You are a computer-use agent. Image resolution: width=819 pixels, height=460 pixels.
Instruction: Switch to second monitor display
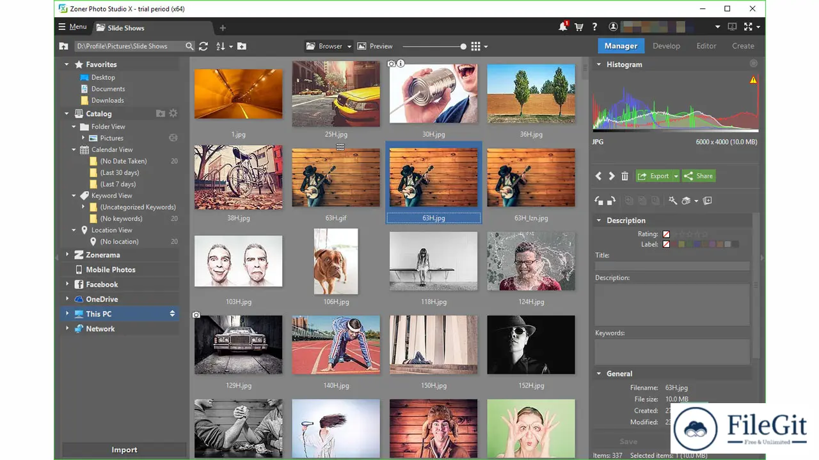click(733, 27)
